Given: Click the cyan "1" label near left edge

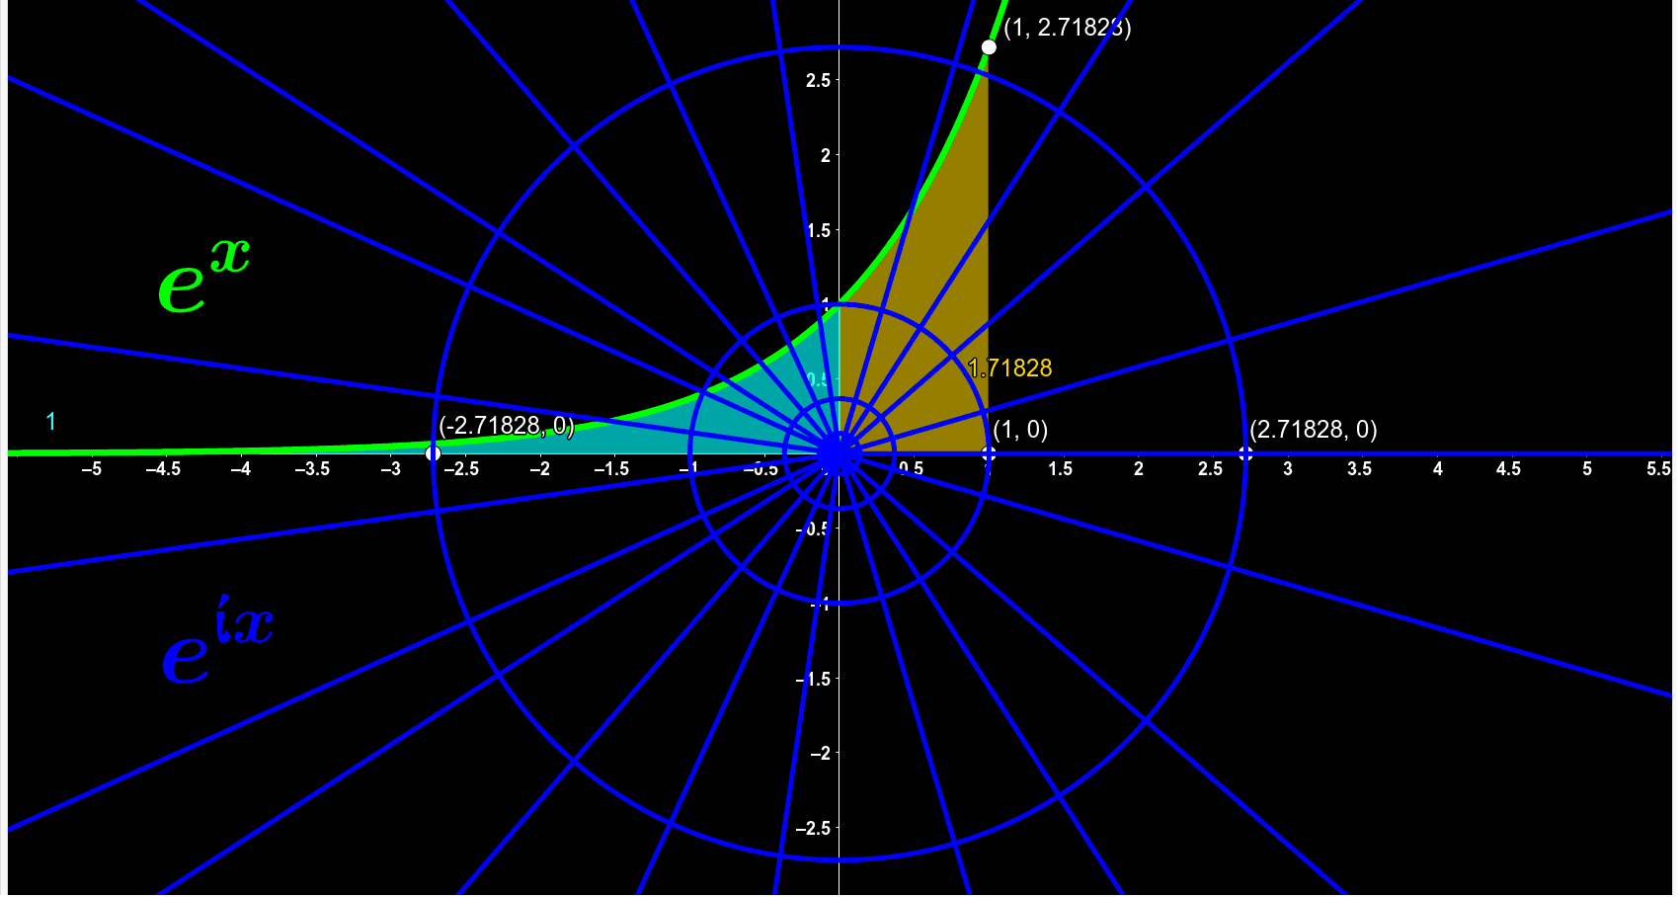Looking at the screenshot, I should (x=50, y=419).
